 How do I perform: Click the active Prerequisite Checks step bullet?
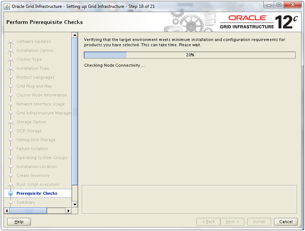(11, 193)
